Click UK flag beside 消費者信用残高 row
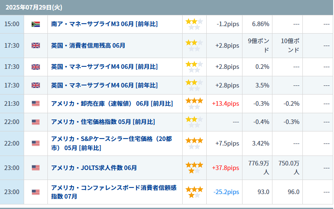Screen dimensions: 334x209 (x=36, y=46)
